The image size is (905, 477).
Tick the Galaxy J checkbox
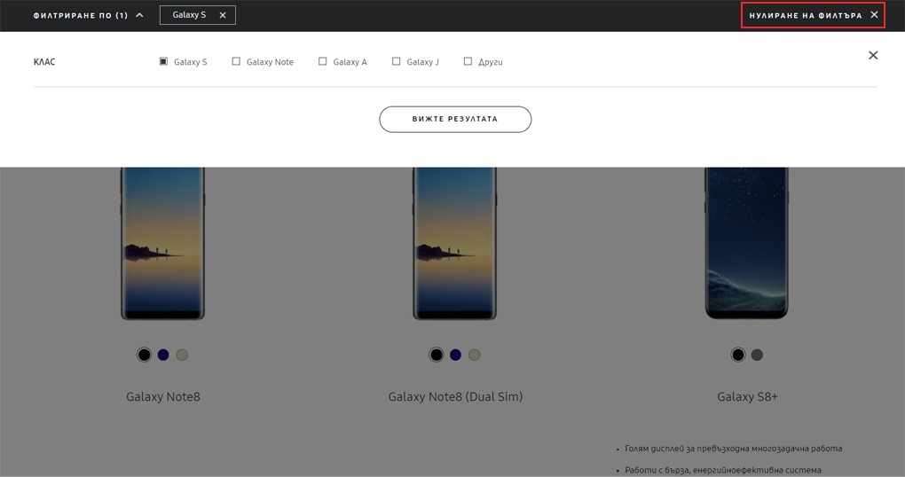pos(396,61)
